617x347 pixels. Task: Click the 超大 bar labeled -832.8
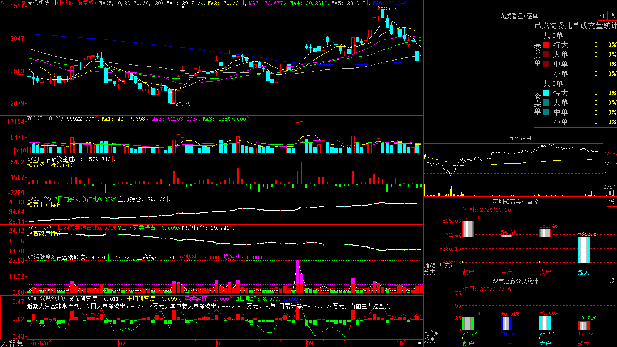pos(584,250)
